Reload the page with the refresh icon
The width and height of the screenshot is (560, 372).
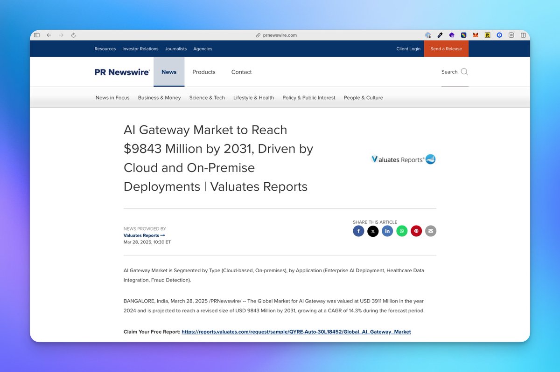tap(73, 35)
